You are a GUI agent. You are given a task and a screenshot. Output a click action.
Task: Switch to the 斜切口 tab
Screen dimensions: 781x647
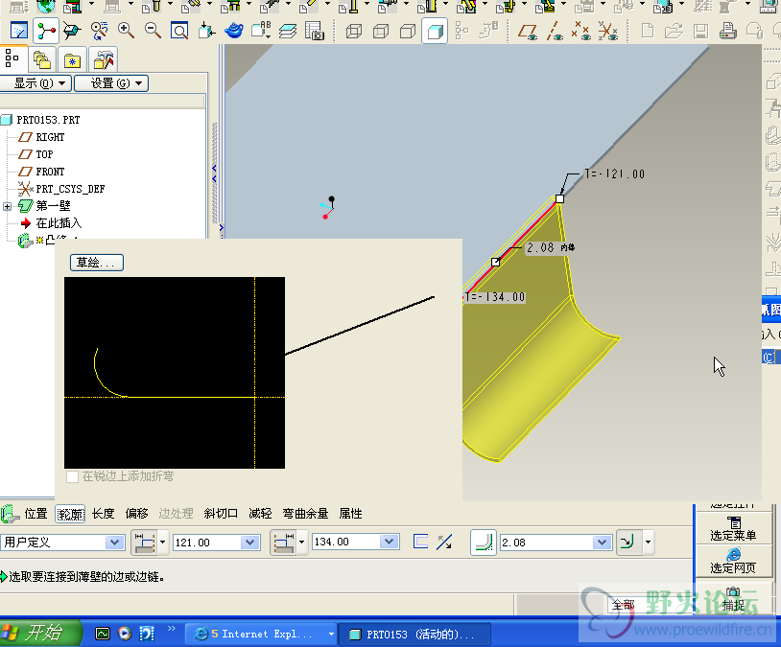tap(221, 514)
